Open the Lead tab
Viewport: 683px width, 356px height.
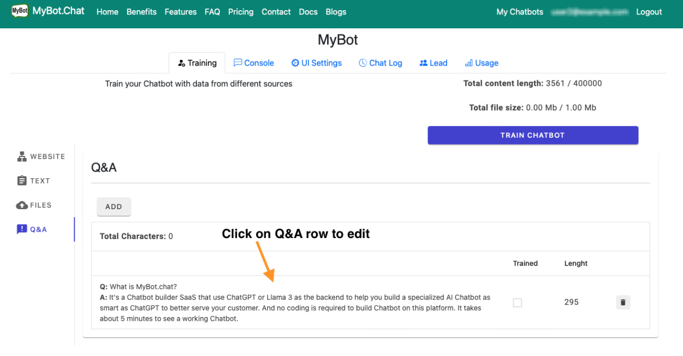[x=433, y=62]
